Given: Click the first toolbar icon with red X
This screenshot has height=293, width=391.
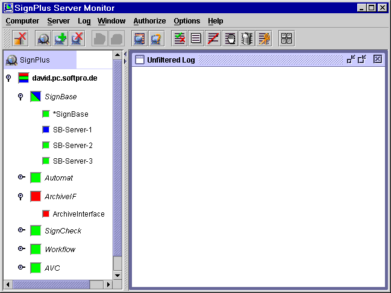Looking at the screenshot, I should point(20,39).
